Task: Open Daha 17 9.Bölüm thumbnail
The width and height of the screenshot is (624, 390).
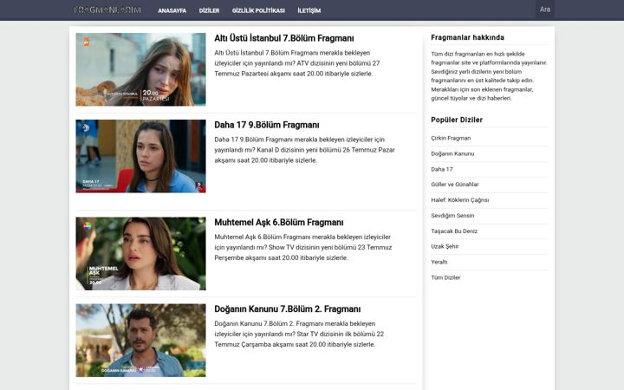Action: tap(141, 156)
